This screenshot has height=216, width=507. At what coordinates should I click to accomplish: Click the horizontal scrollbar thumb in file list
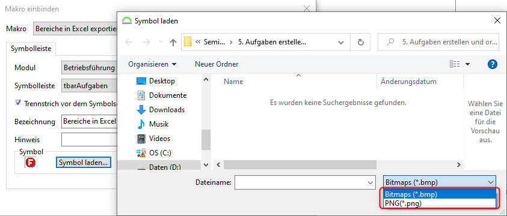coord(300,165)
